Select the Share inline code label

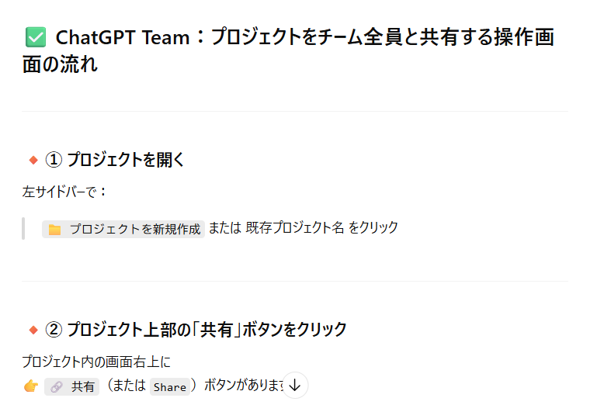click(x=170, y=386)
